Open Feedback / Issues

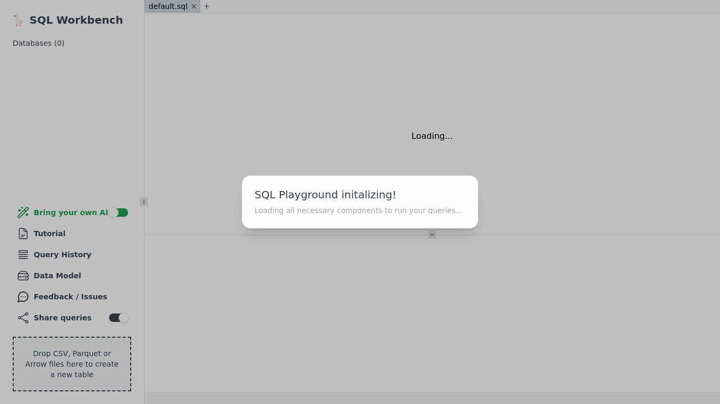pos(70,297)
